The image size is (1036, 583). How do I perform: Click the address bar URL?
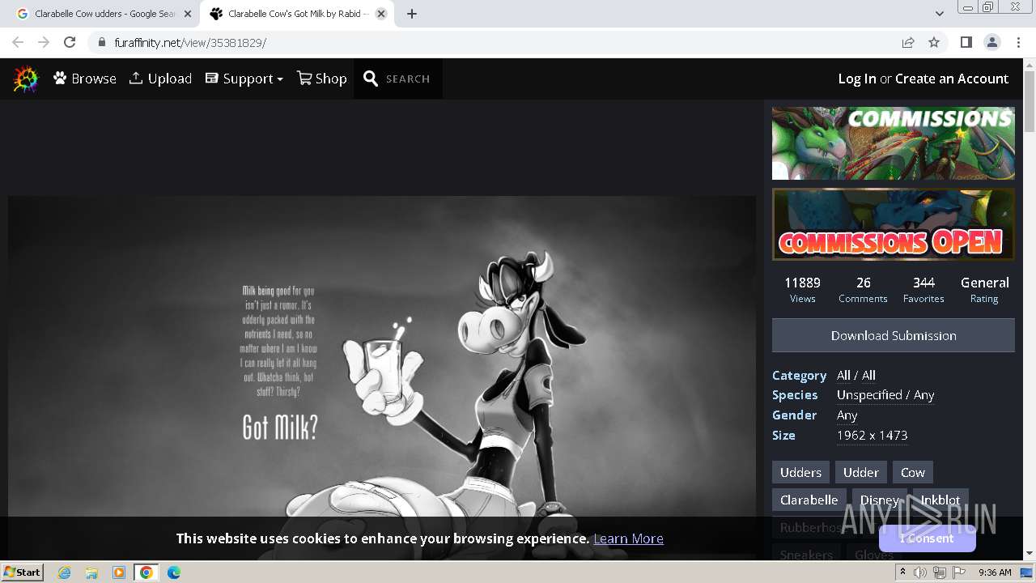pyautogui.click(x=190, y=43)
